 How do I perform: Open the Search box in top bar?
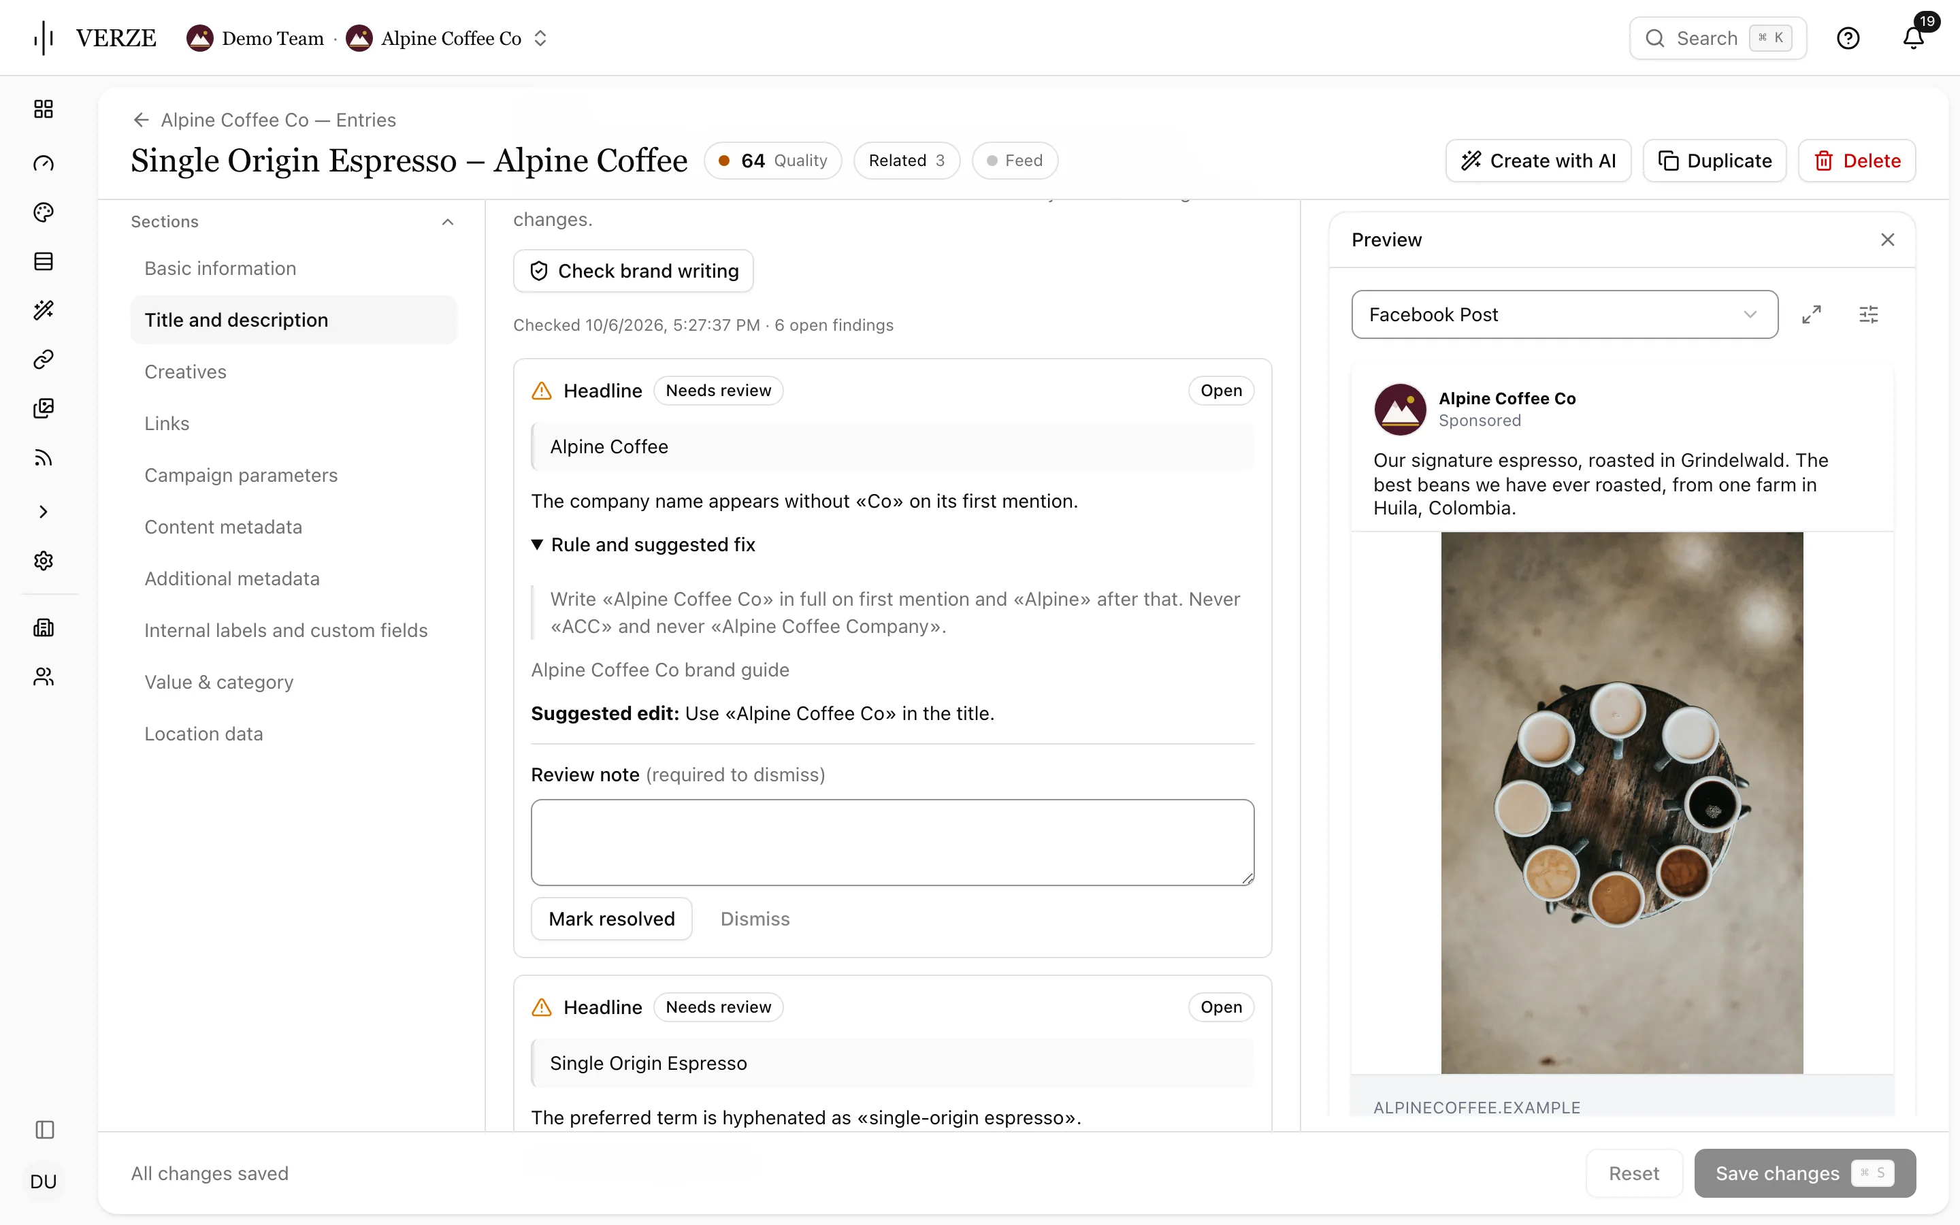(x=1718, y=38)
